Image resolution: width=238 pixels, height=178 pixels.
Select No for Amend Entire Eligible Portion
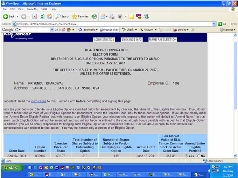tap(199, 156)
